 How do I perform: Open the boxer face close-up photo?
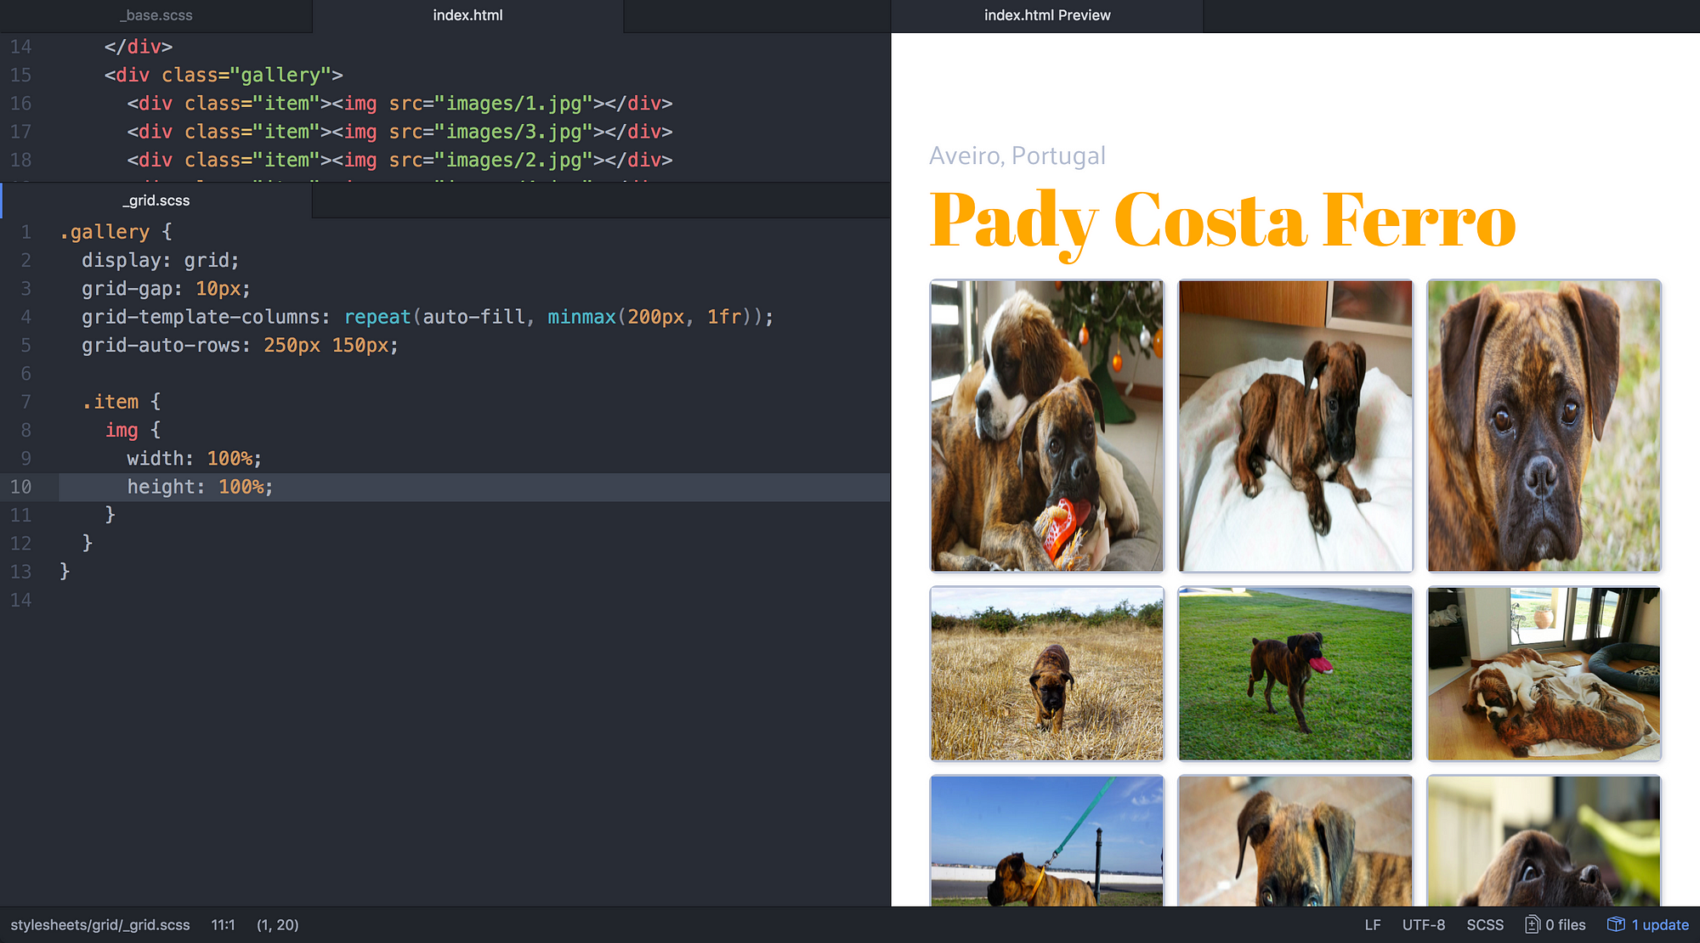(x=1544, y=426)
